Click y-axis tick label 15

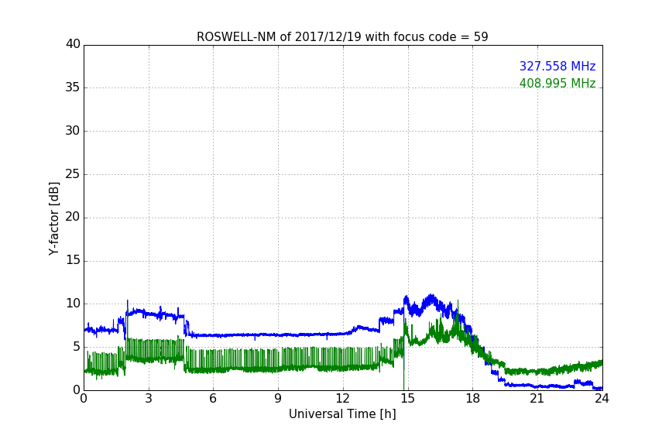[73, 260]
